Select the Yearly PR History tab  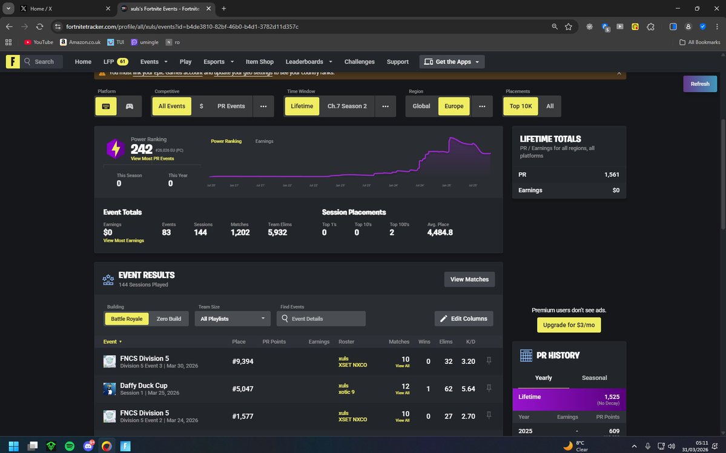click(x=543, y=378)
